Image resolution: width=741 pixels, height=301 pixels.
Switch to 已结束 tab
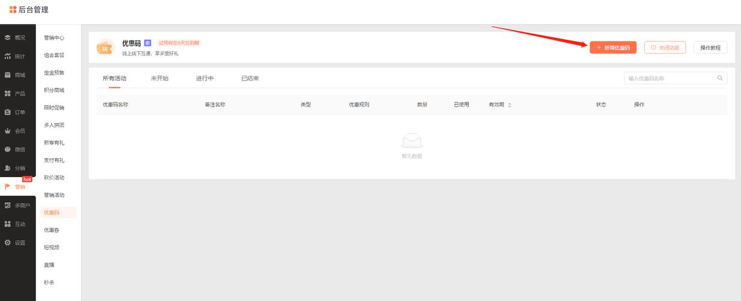250,78
